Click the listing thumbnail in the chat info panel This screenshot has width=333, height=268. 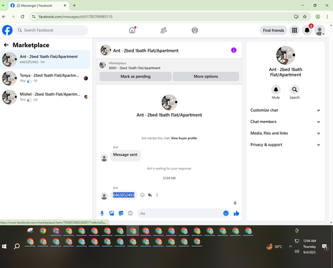click(x=286, y=55)
